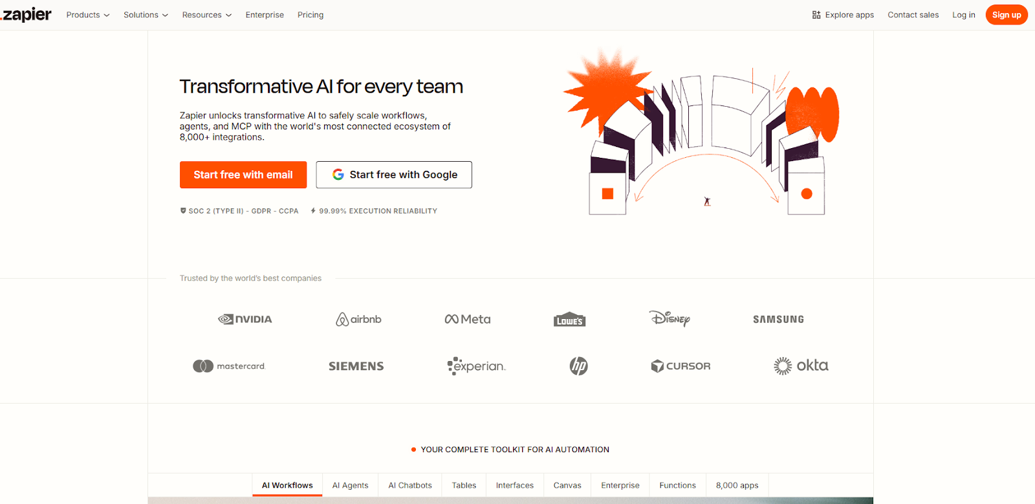Open the Pricing page
1035x504 pixels.
pos(310,15)
